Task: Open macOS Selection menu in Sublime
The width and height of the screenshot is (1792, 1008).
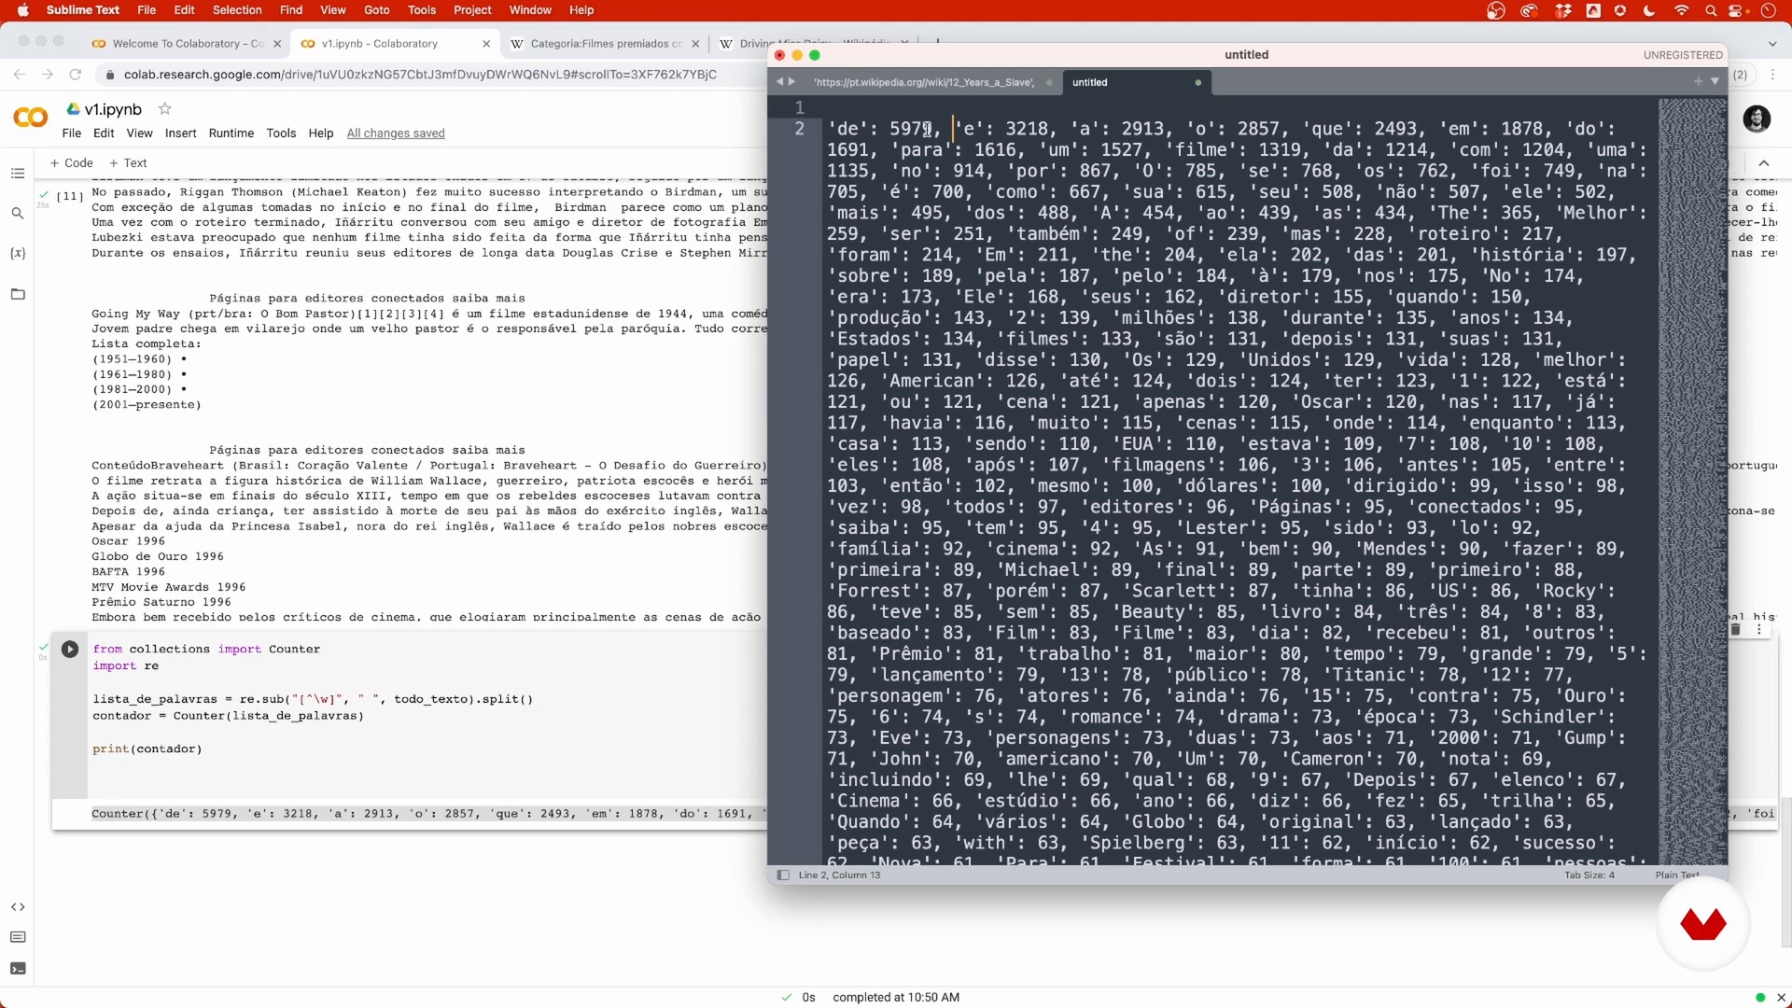Action: click(237, 10)
